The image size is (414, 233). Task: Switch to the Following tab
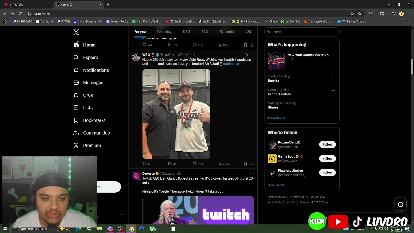pyautogui.click(x=164, y=32)
